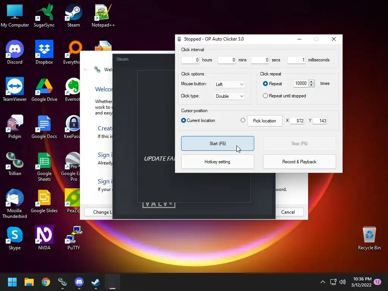The width and height of the screenshot is (388, 291).
Task: Focus the milliseconds interval field
Action: 296,60
